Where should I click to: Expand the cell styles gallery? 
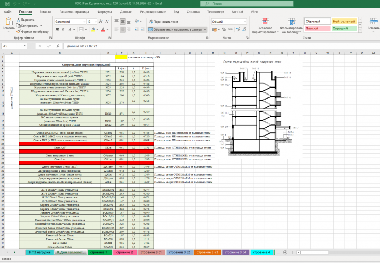click(360, 30)
